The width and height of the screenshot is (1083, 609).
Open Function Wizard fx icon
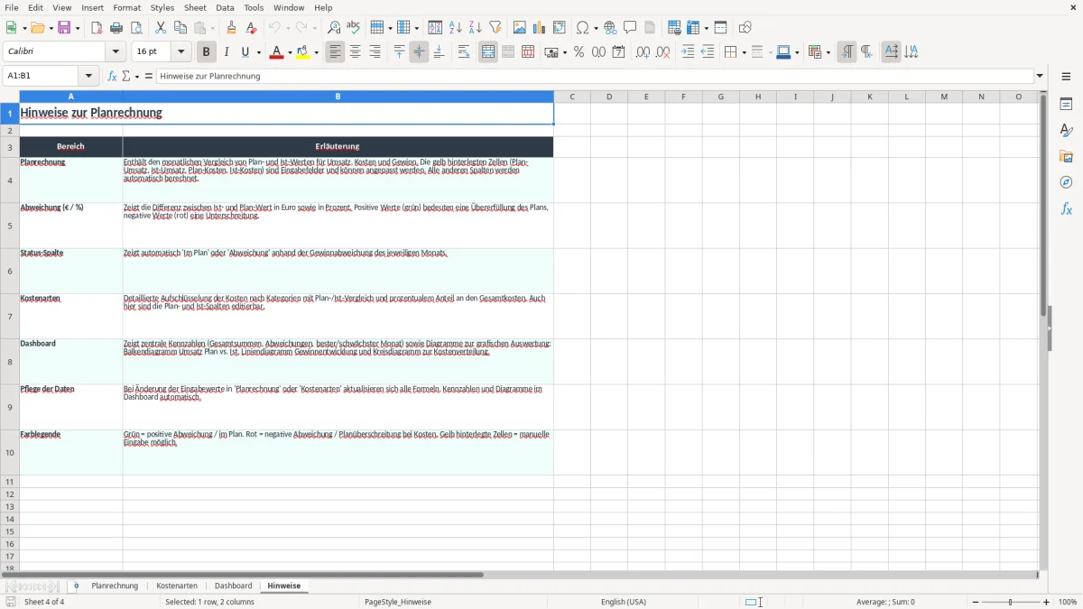(x=113, y=77)
